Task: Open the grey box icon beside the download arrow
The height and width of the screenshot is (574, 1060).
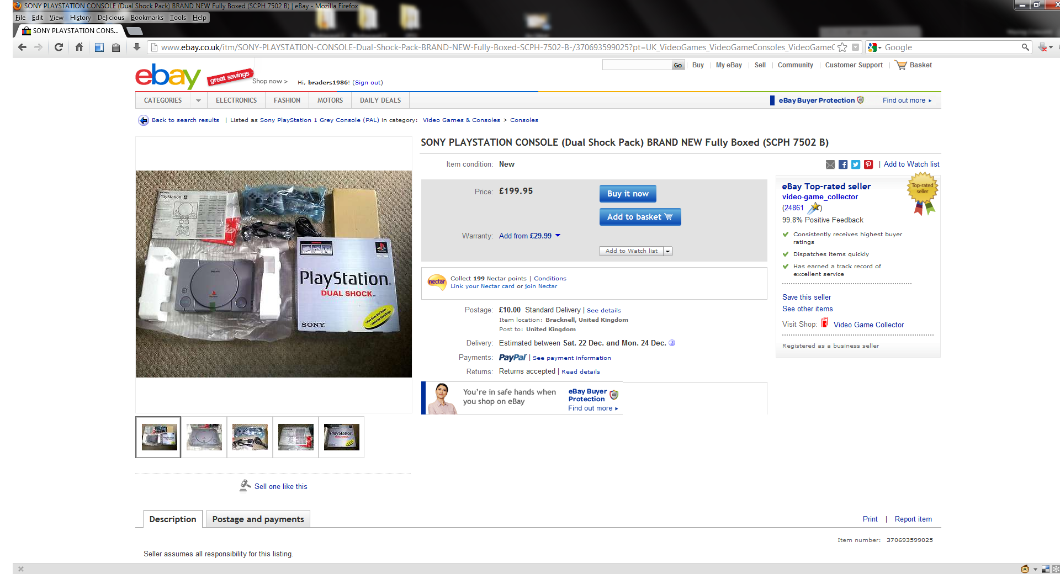Action: pos(116,47)
